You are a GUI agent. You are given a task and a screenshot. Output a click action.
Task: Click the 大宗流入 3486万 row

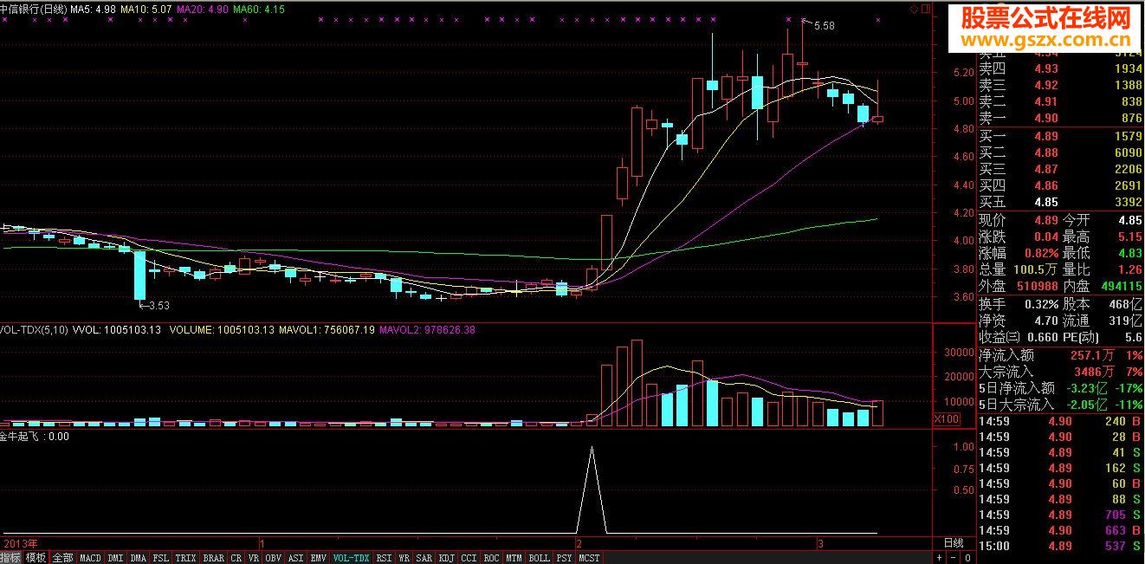click(x=1060, y=371)
